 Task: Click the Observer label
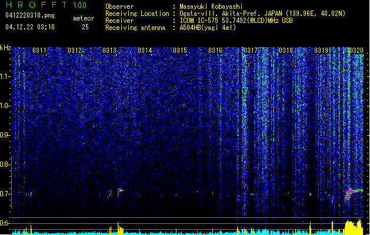click(x=119, y=6)
